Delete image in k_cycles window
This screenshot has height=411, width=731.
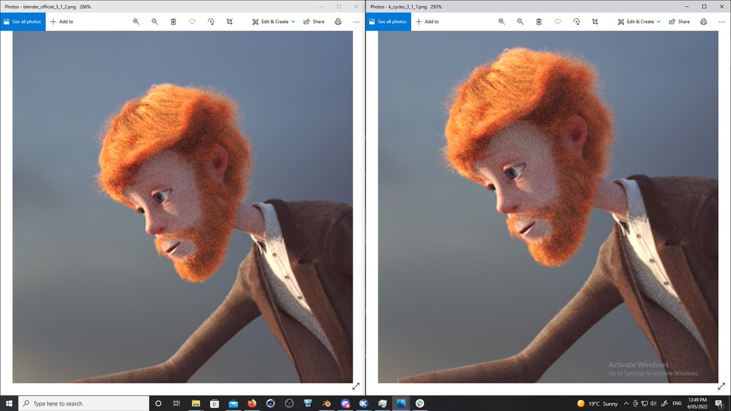point(539,21)
